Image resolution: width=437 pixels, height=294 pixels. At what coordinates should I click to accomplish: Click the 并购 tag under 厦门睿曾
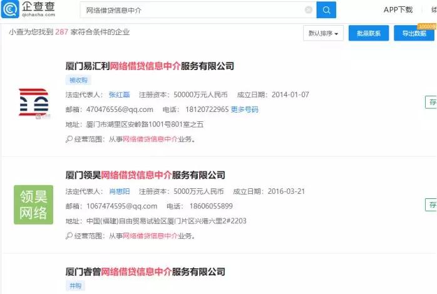point(76,286)
